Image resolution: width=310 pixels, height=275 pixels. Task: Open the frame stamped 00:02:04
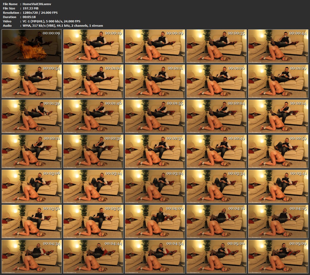[x=217, y=116]
